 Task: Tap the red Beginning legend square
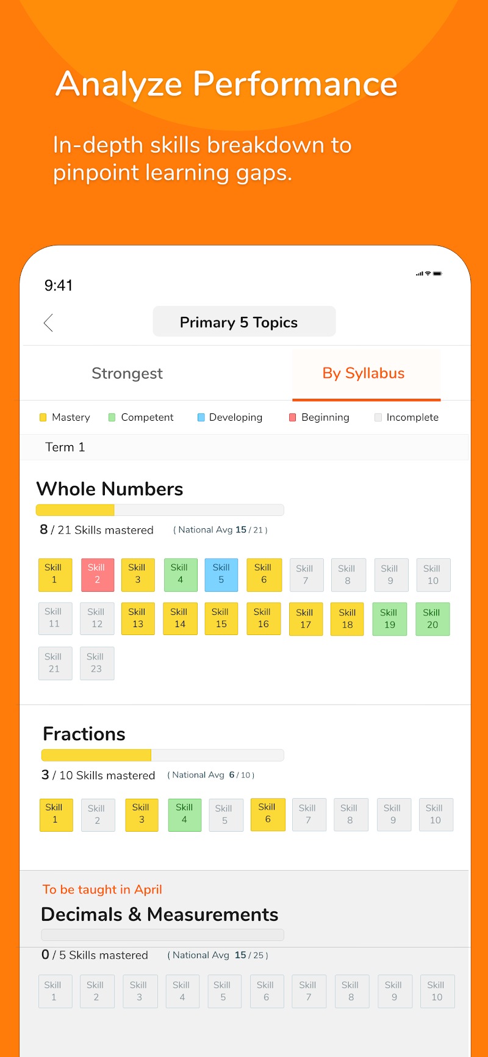coord(292,418)
